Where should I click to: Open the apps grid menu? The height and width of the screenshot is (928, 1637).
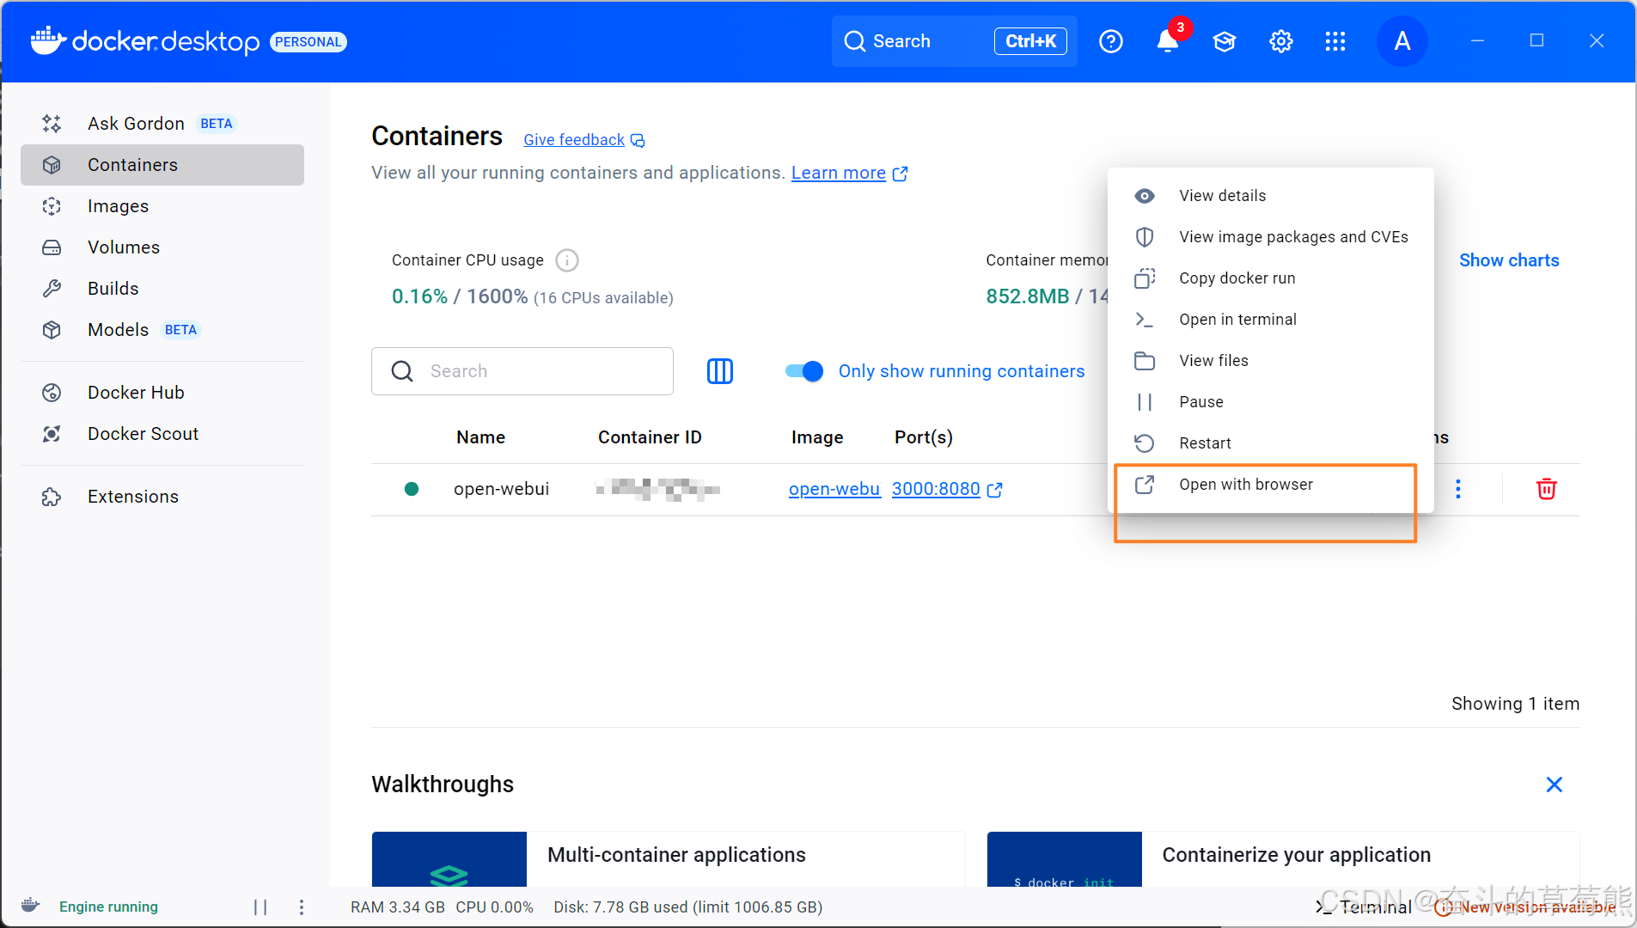(x=1335, y=41)
